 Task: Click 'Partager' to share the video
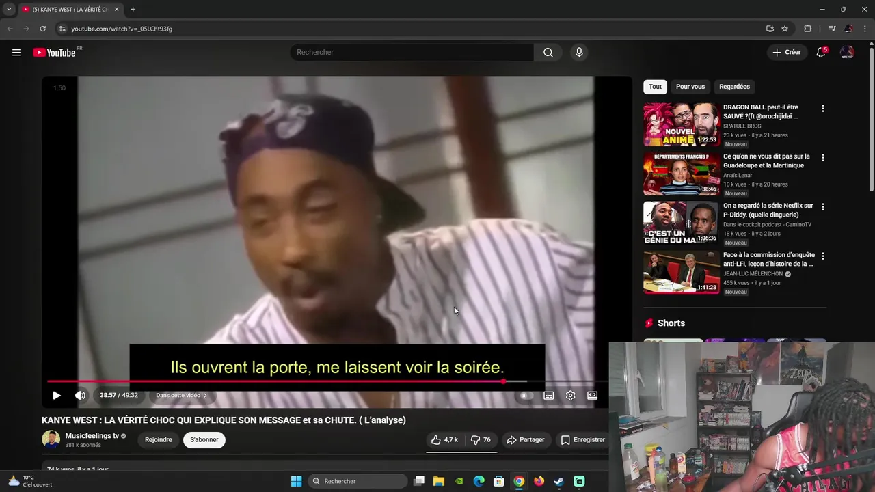pyautogui.click(x=525, y=440)
